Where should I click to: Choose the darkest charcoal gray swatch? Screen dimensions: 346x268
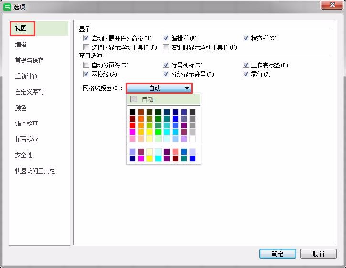pyautogui.click(x=193, y=112)
